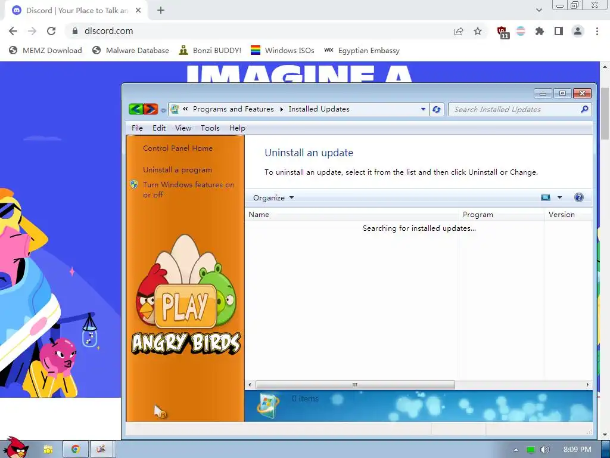Click green back arrow in Installed Updates window
The height and width of the screenshot is (458, 610).
136,109
